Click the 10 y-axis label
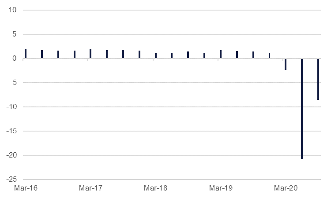 click(12, 10)
